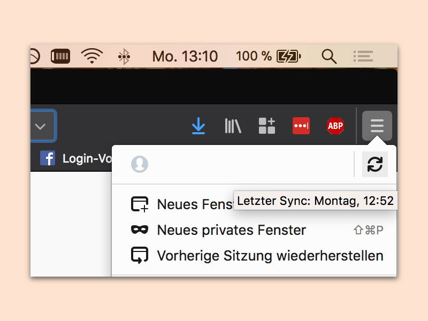Click the restore session icon
The image size is (428, 321).
pos(140,255)
